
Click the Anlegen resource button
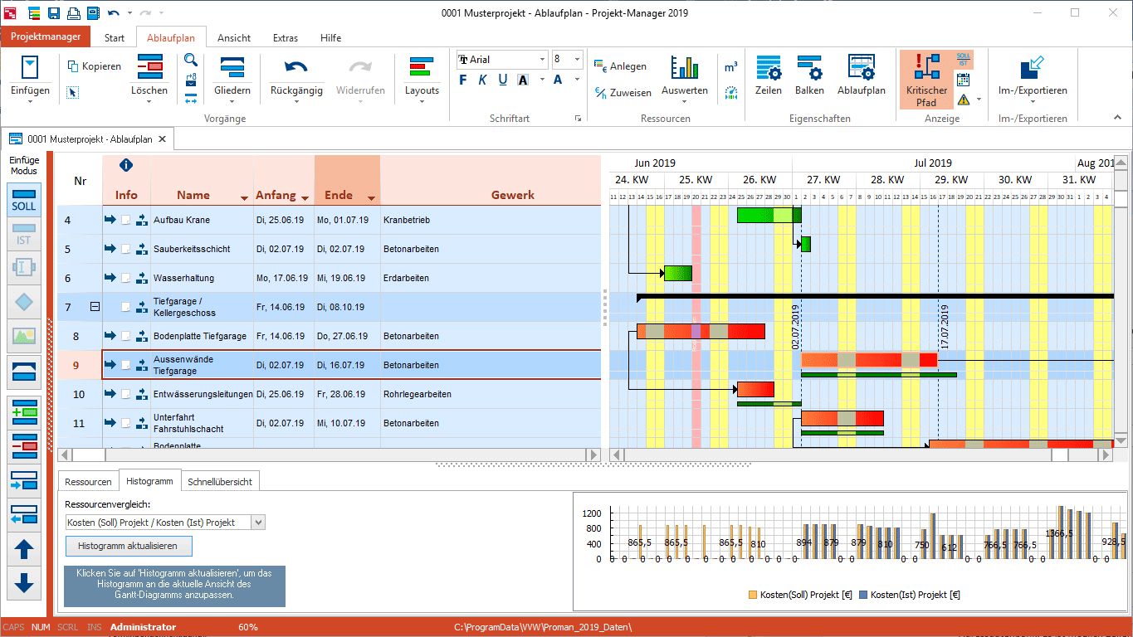(620, 66)
